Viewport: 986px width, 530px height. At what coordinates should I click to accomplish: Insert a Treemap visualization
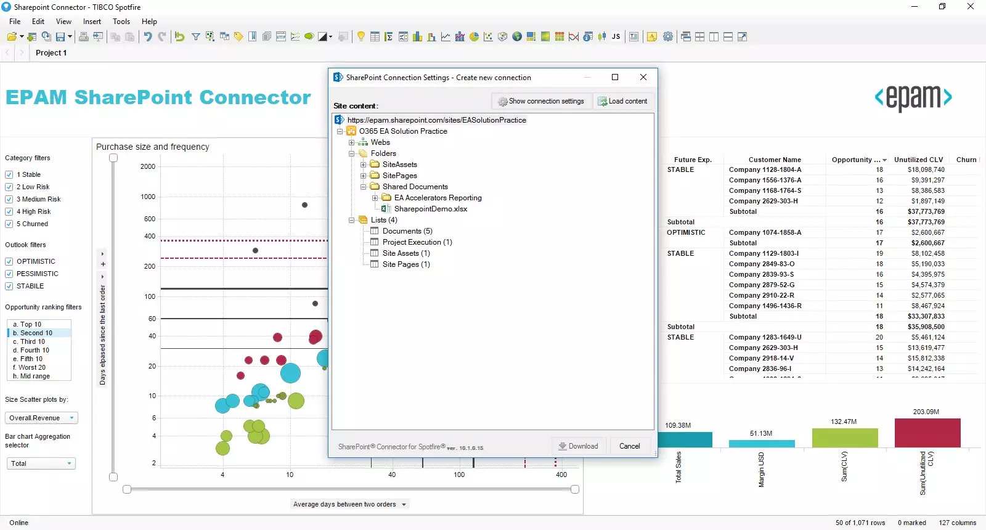(x=531, y=37)
